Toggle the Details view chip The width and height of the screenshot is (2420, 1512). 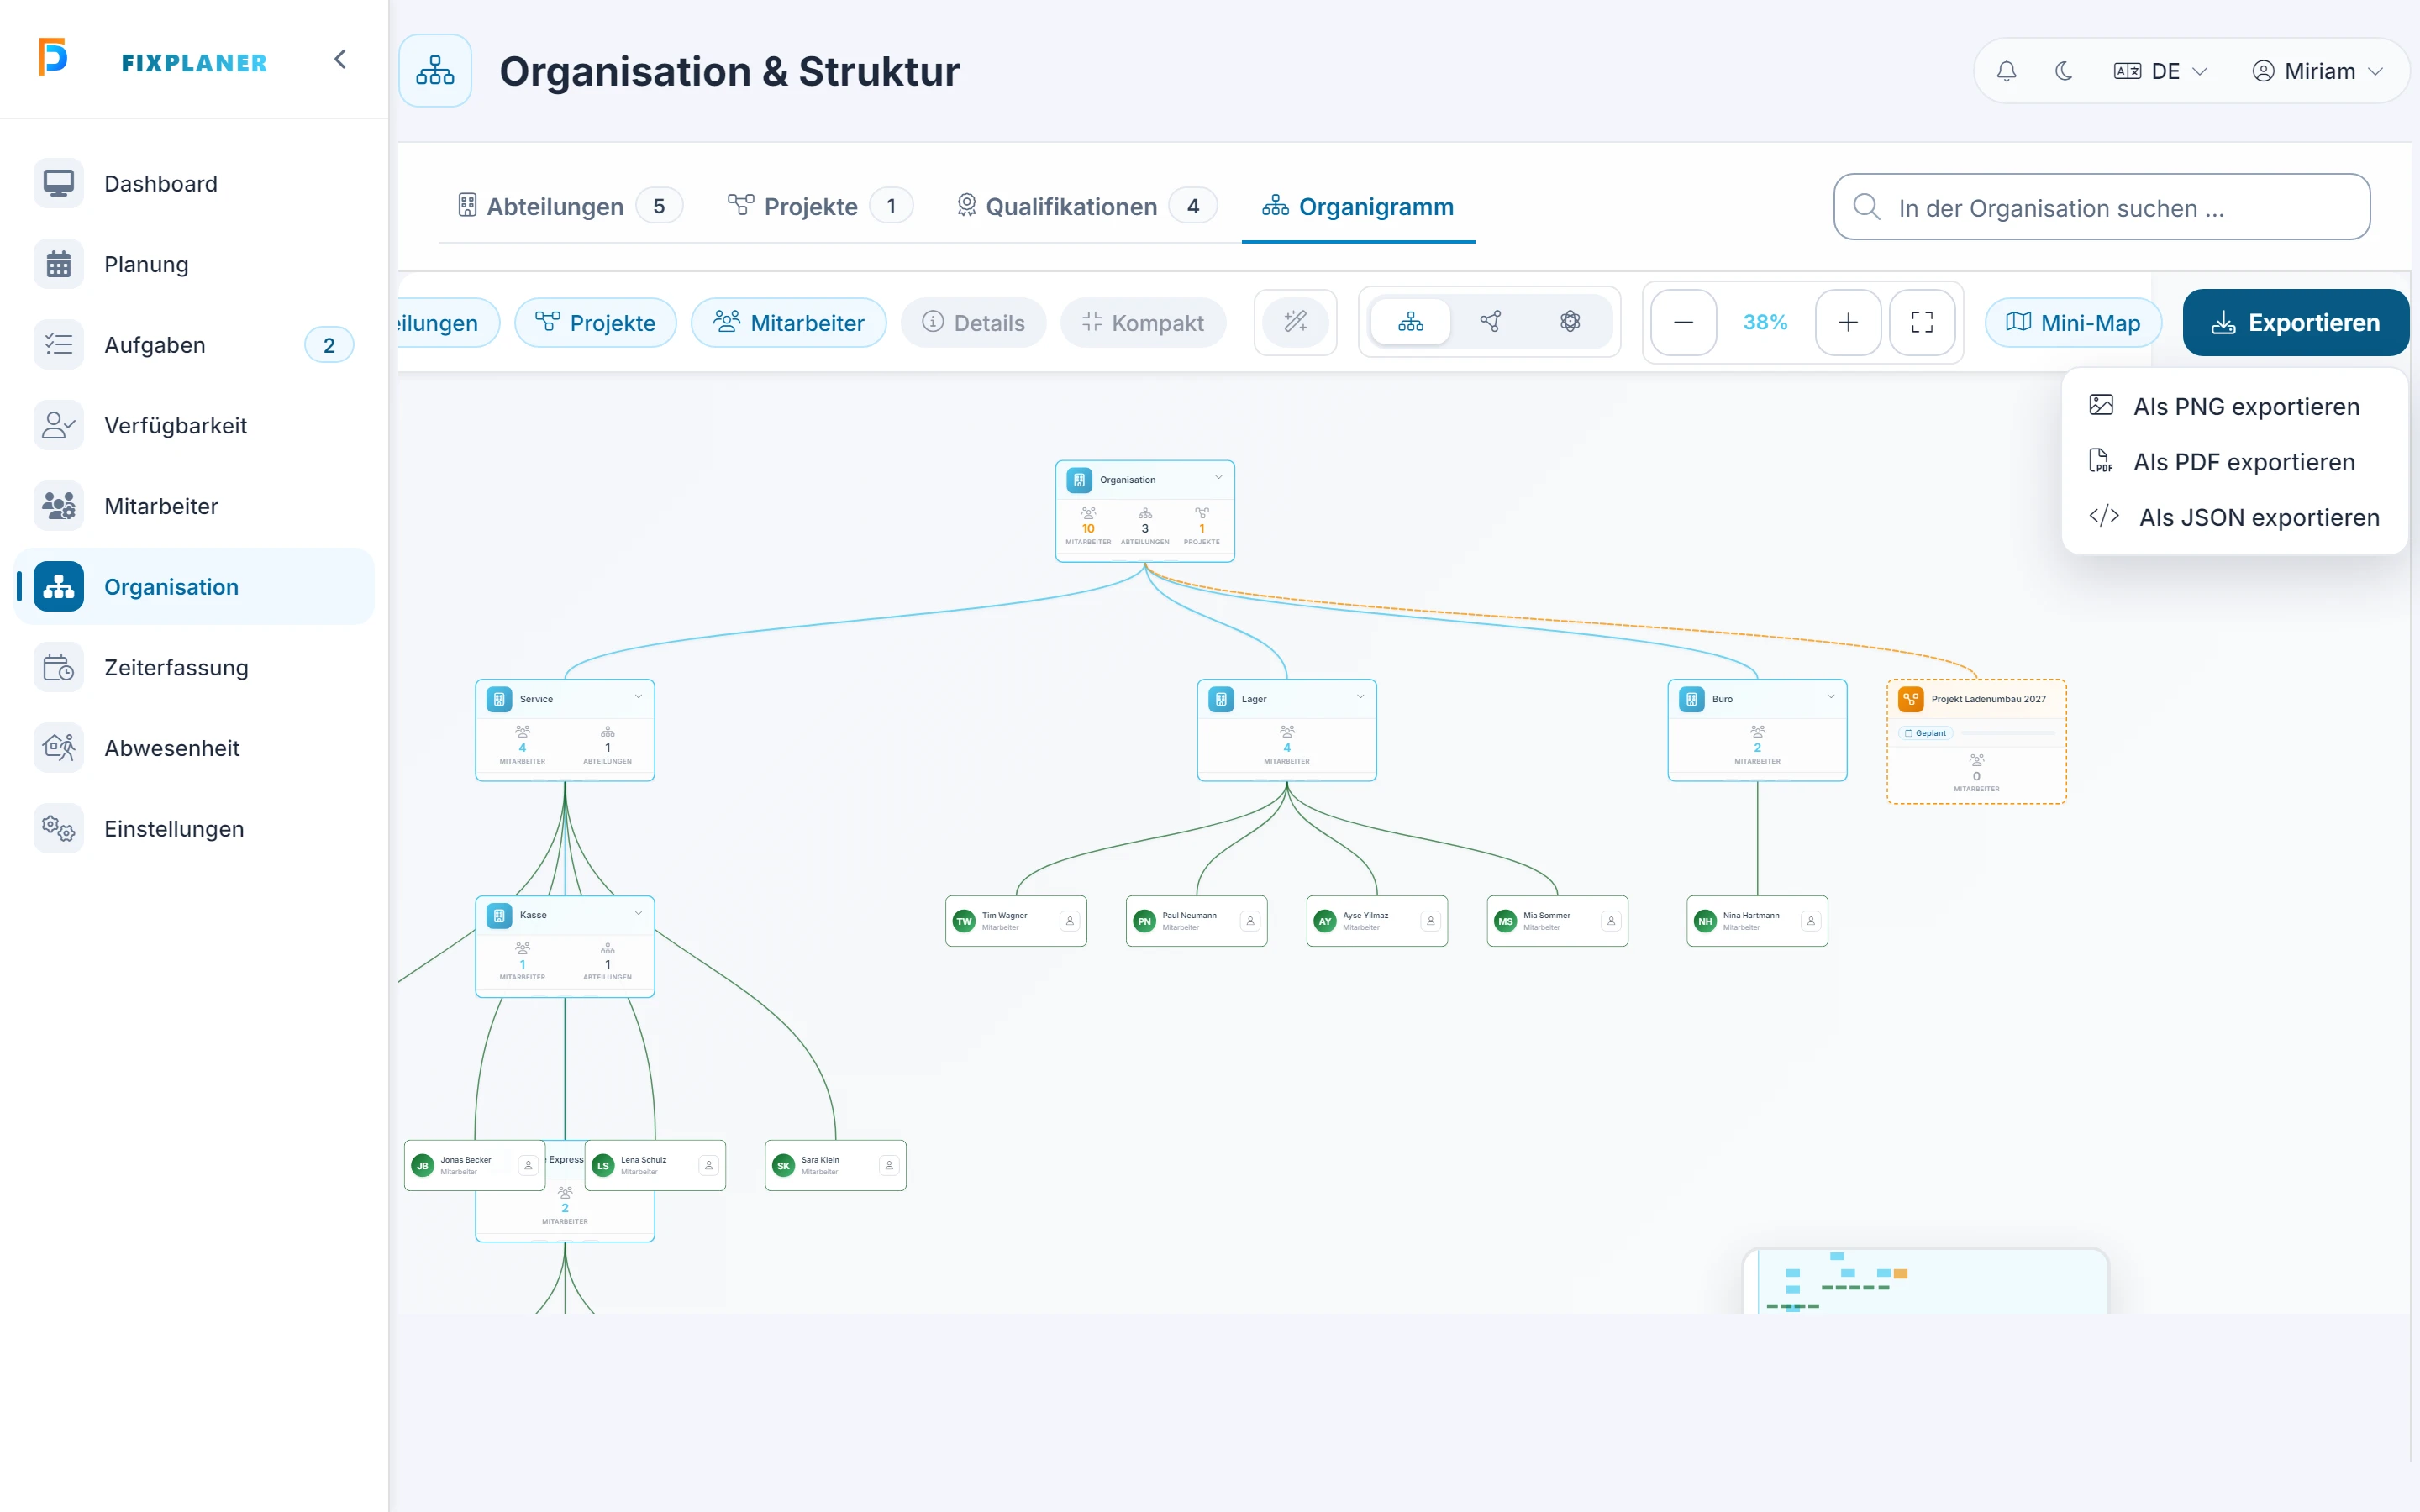(973, 323)
